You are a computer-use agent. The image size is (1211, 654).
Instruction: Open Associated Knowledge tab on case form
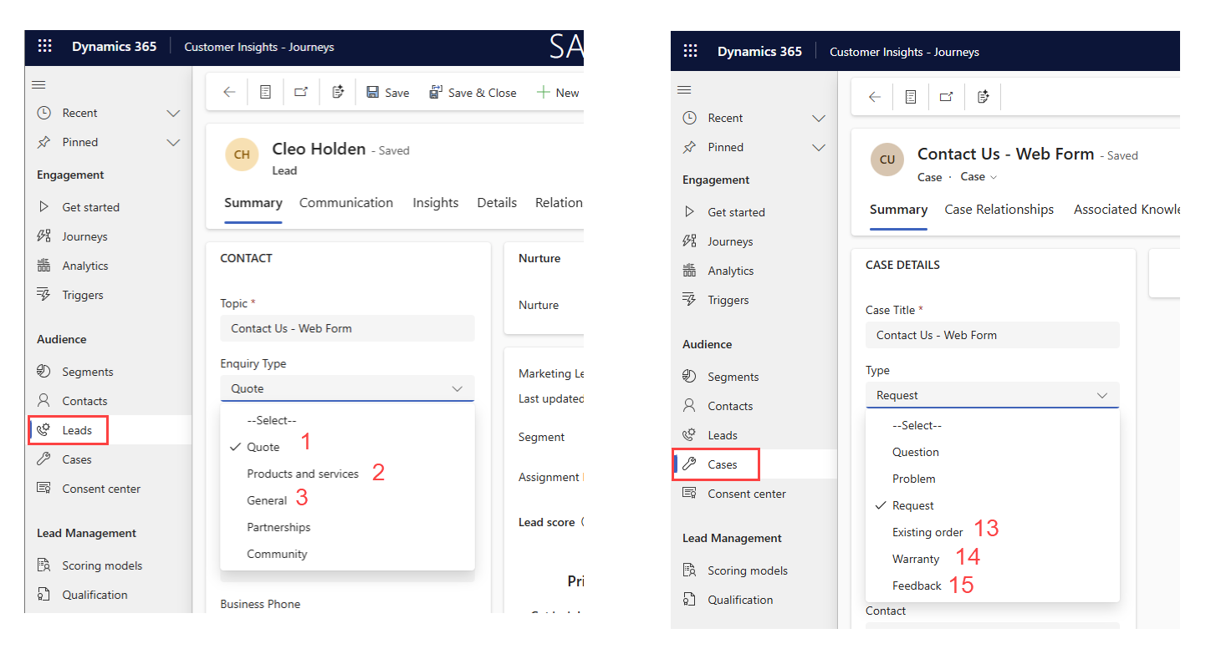pyautogui.click(x=1127, y=210)
